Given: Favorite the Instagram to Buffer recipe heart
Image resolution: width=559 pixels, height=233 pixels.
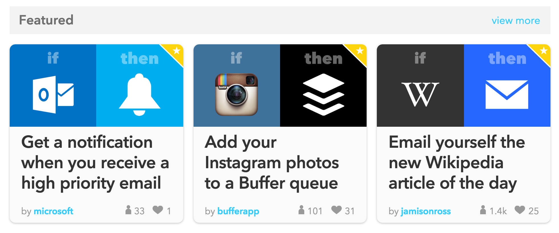Looking at the screenshot, I should click(x=336, y=210).
